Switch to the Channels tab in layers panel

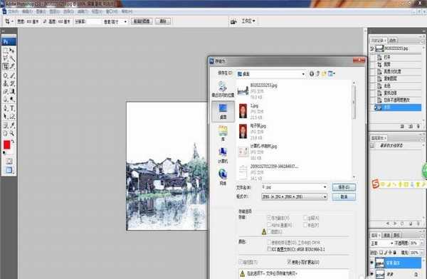[386, 235]
